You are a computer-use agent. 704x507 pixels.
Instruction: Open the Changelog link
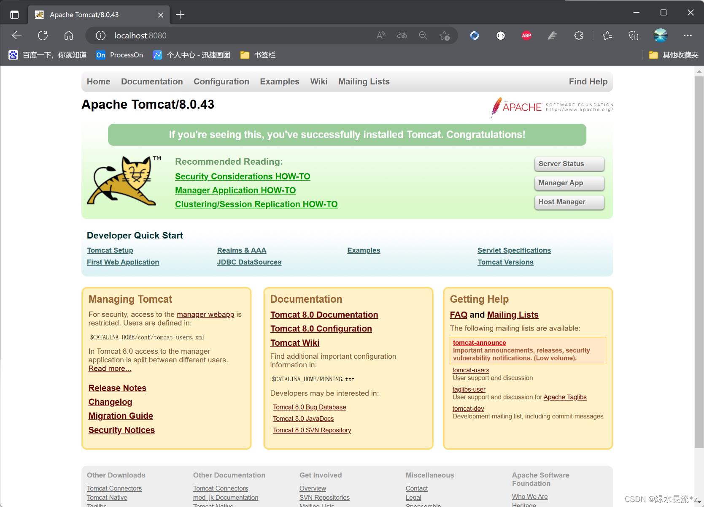(x=110, y=402)
